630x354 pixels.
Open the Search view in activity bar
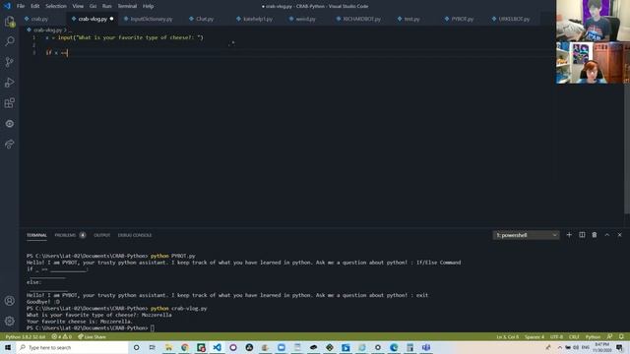point(10,41)
